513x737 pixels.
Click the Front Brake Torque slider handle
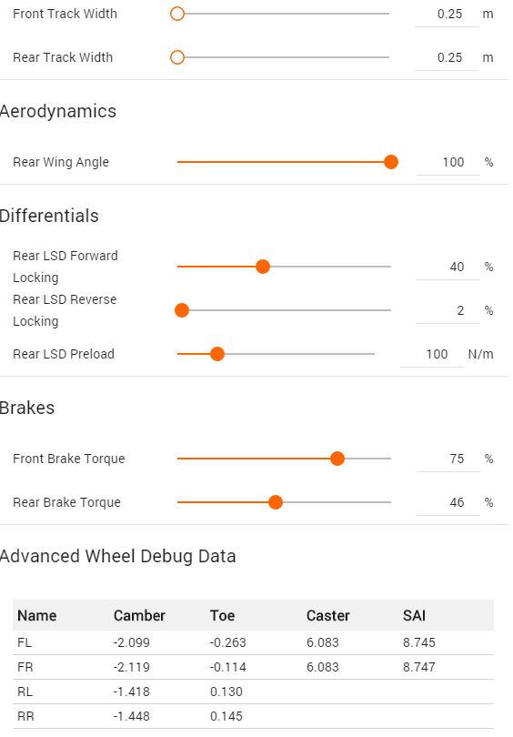(x=337, y=459)
